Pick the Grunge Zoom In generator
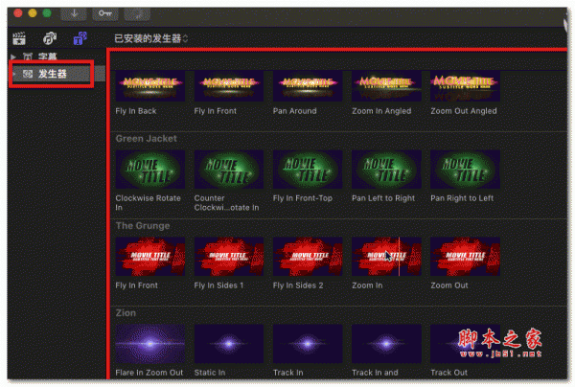575x387 pixels. click(x=386, y=257)
